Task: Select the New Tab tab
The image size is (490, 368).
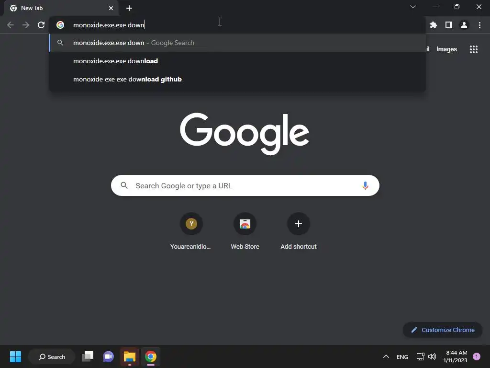Action: click(x=61, y=8)
